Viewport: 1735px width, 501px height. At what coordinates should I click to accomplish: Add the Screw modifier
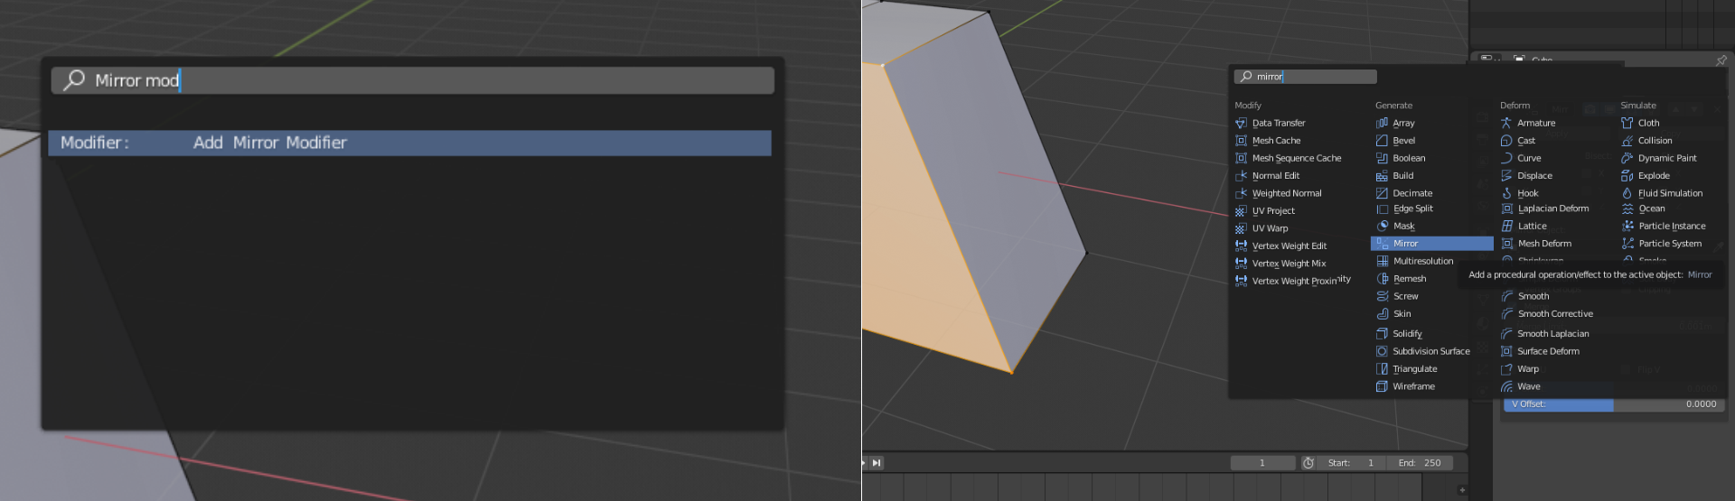[x=1397, y=296]
